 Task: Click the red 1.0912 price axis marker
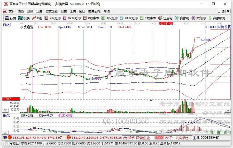point(11,99)
